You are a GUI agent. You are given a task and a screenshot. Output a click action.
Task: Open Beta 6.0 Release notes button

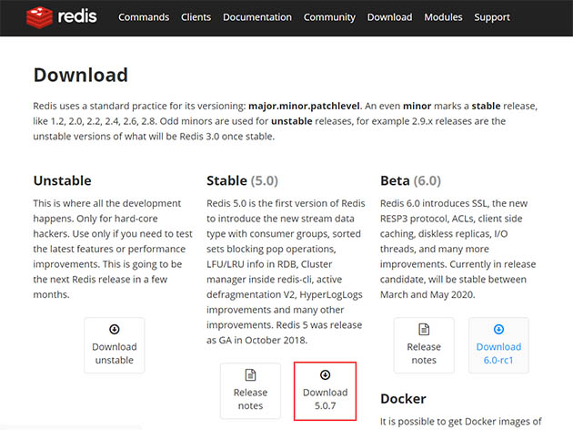tap(424, 345)
